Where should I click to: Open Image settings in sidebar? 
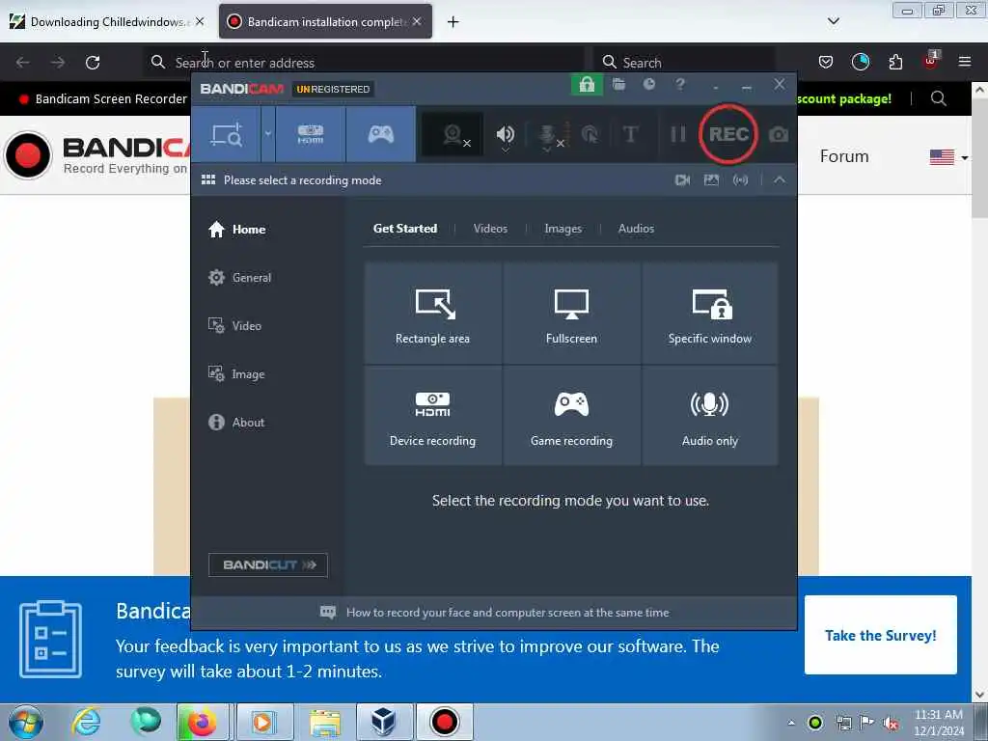coord(236,374)
